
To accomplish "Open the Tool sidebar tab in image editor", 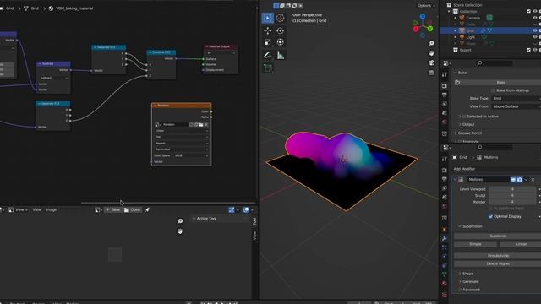I will pos(254,221).
